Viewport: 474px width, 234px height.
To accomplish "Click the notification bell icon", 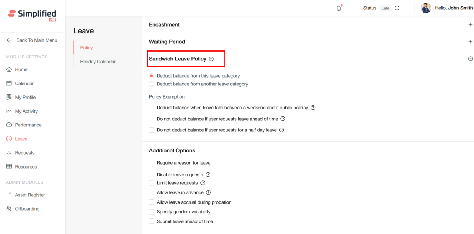I will 339,8.
